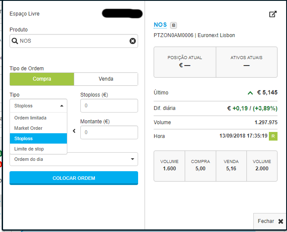The height and width of the screenshot is (232, 287).
Task: Click the green R realtime badge
Action: pos(273,136)
